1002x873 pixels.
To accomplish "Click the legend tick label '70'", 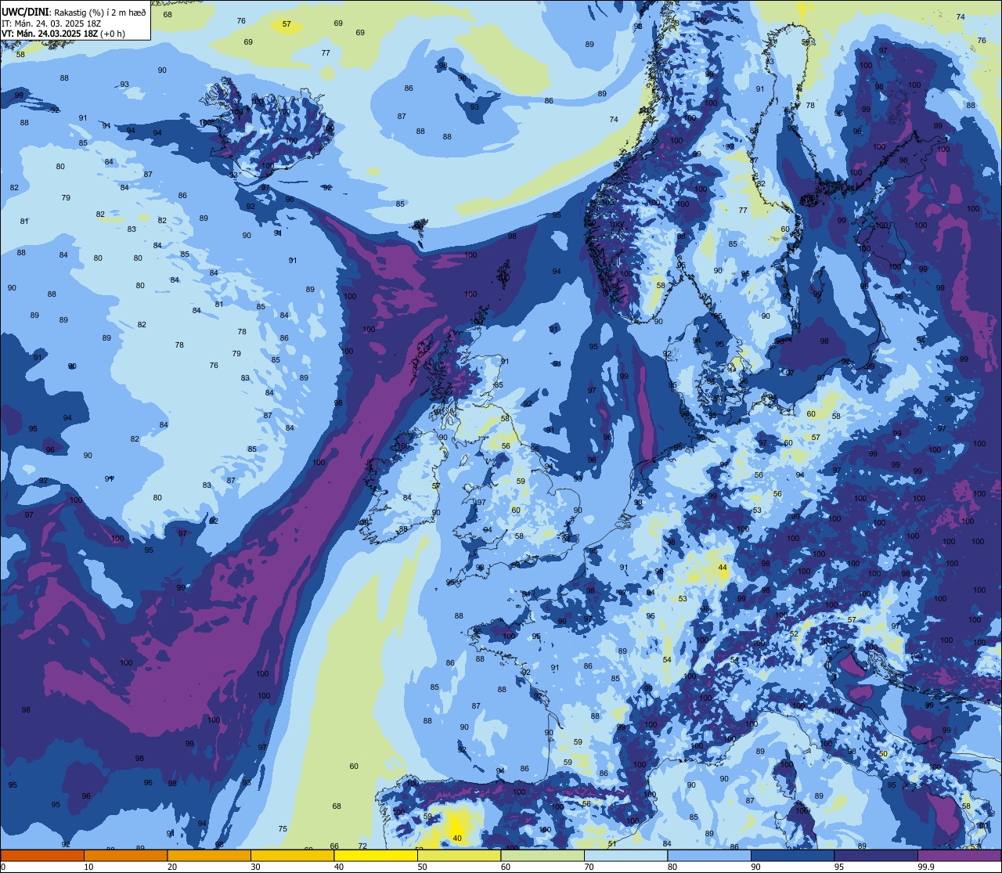I will pyautogui.click(x=589, y=867).
